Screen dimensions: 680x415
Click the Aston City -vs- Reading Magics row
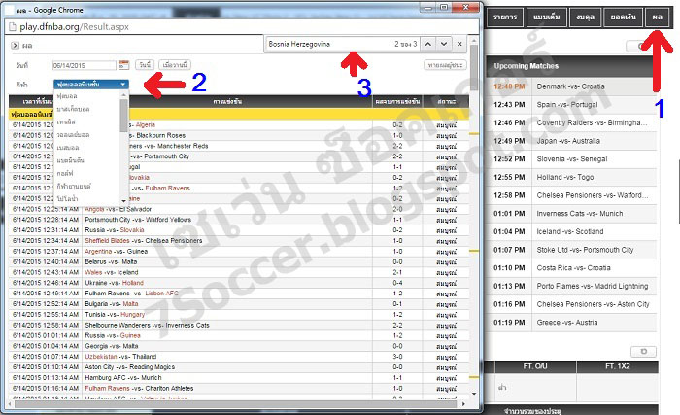[239, 367]
